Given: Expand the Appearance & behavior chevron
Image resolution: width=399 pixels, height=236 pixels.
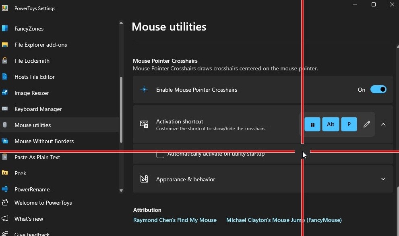Looking at the screenshot, I should [x=383, y=179].
